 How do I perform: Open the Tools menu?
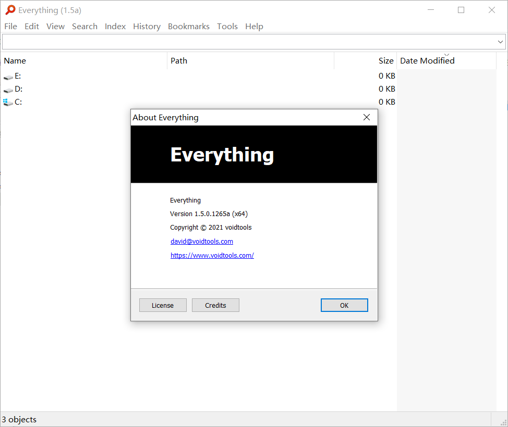click(227, 26)
